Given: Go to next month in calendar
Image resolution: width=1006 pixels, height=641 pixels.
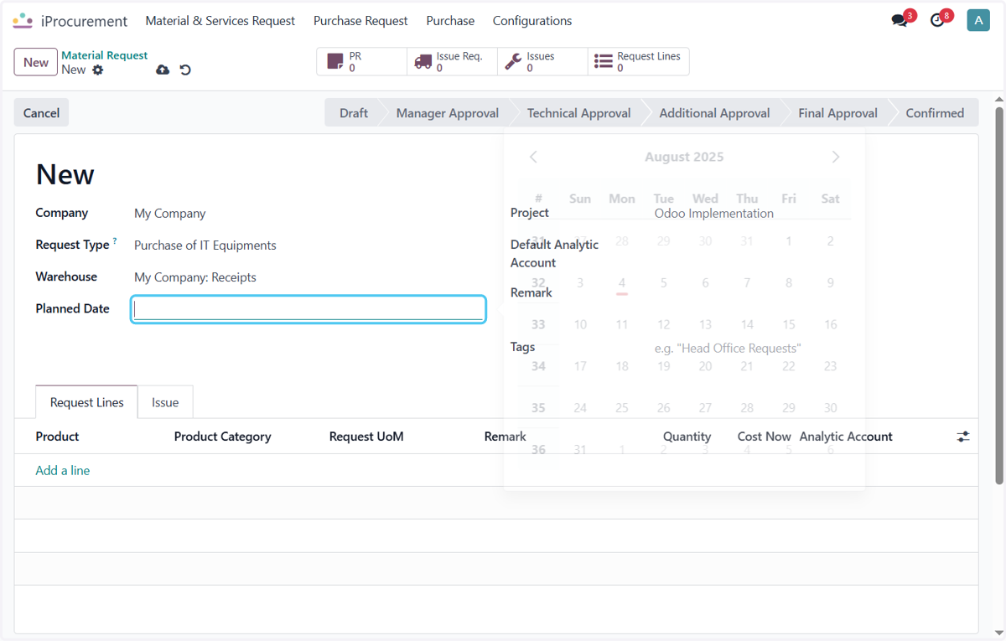Looking at the screenshot, I should click(836, 157).
